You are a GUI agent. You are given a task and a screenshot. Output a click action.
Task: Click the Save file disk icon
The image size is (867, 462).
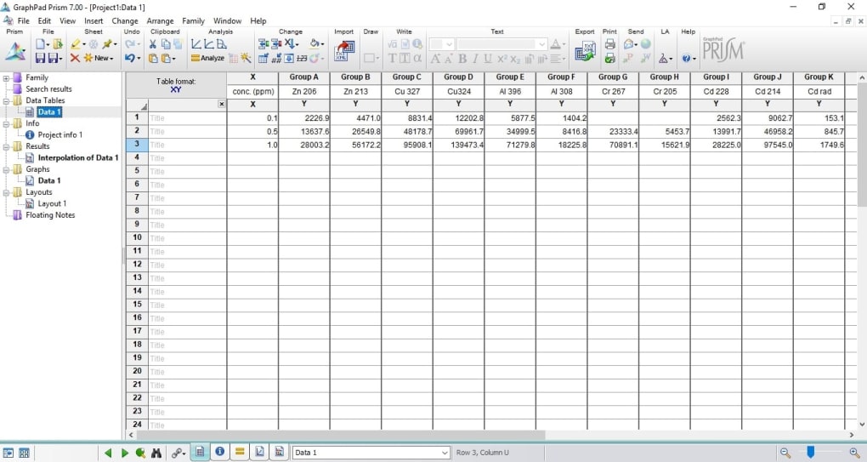40,58
